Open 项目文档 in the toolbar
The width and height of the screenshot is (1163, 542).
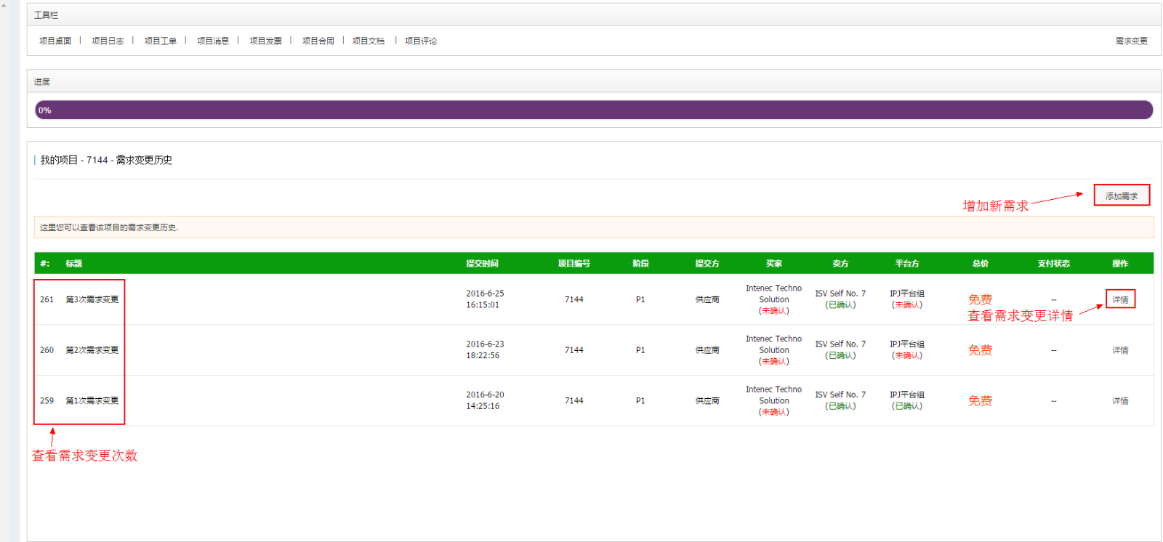[369, 41]
